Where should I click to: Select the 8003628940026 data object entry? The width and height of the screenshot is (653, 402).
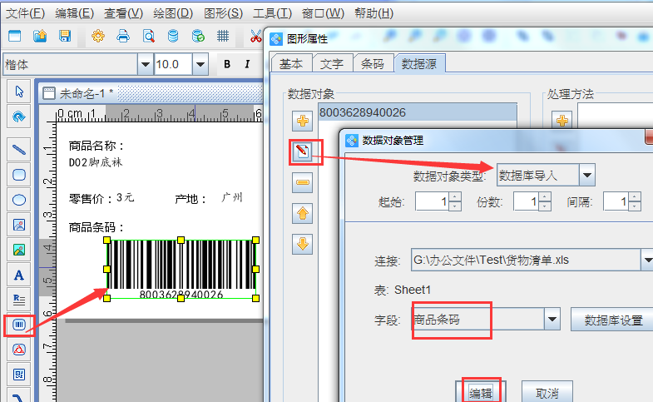click(x=363, y=112)
